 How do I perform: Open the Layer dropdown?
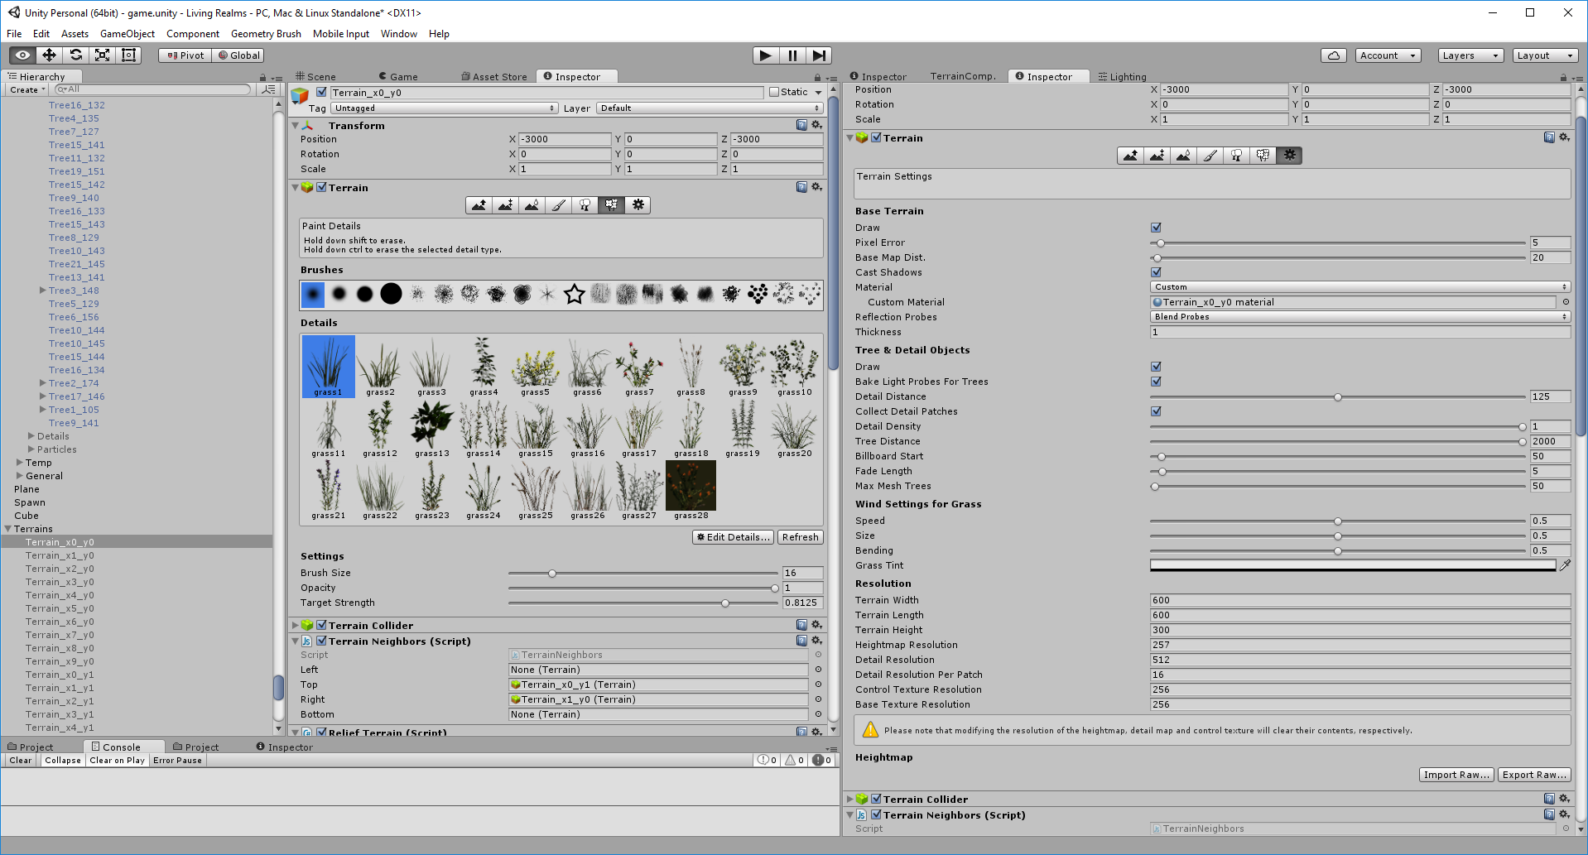point(710,108)
